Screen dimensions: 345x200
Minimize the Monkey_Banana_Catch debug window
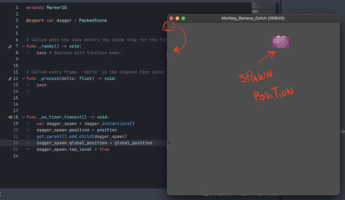[x=177, y=18]
